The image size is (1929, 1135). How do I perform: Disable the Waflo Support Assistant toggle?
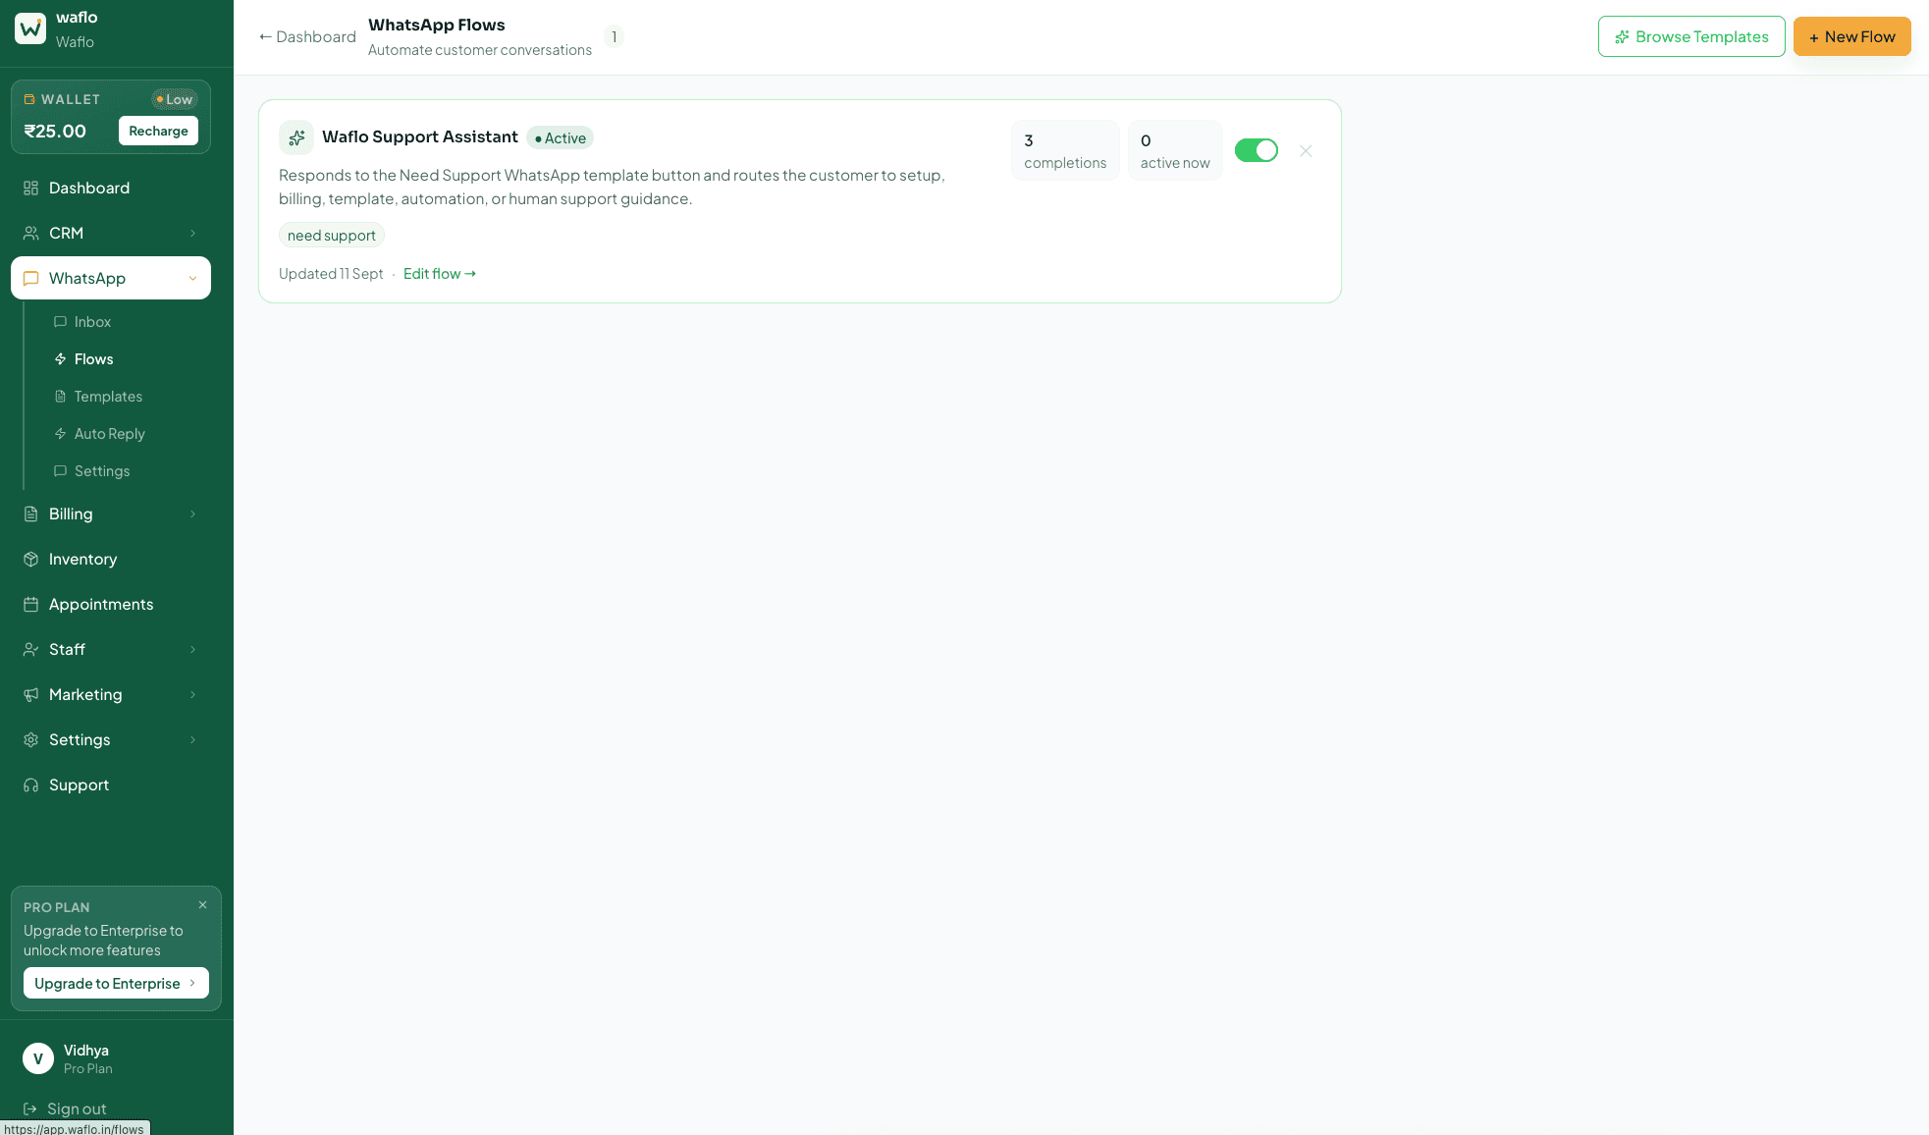1257,150
